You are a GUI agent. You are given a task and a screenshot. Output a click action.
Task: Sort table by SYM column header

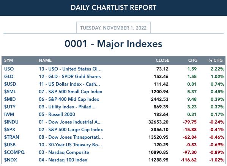tap(9, 60)
